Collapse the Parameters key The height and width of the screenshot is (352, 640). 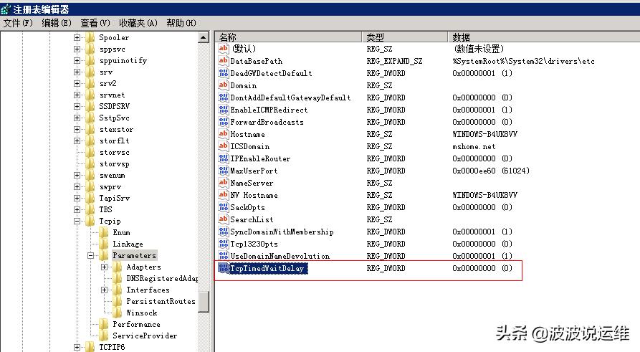pos(90,256)
